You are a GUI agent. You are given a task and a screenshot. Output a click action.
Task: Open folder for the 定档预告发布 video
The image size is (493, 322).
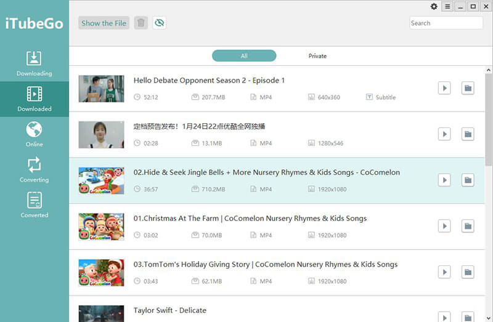(468, 134)
